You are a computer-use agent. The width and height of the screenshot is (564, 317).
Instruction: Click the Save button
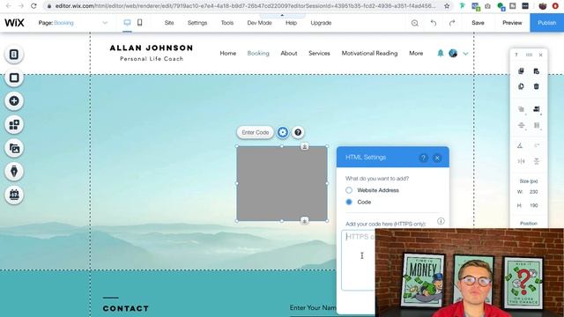click(x=478, y=23)
